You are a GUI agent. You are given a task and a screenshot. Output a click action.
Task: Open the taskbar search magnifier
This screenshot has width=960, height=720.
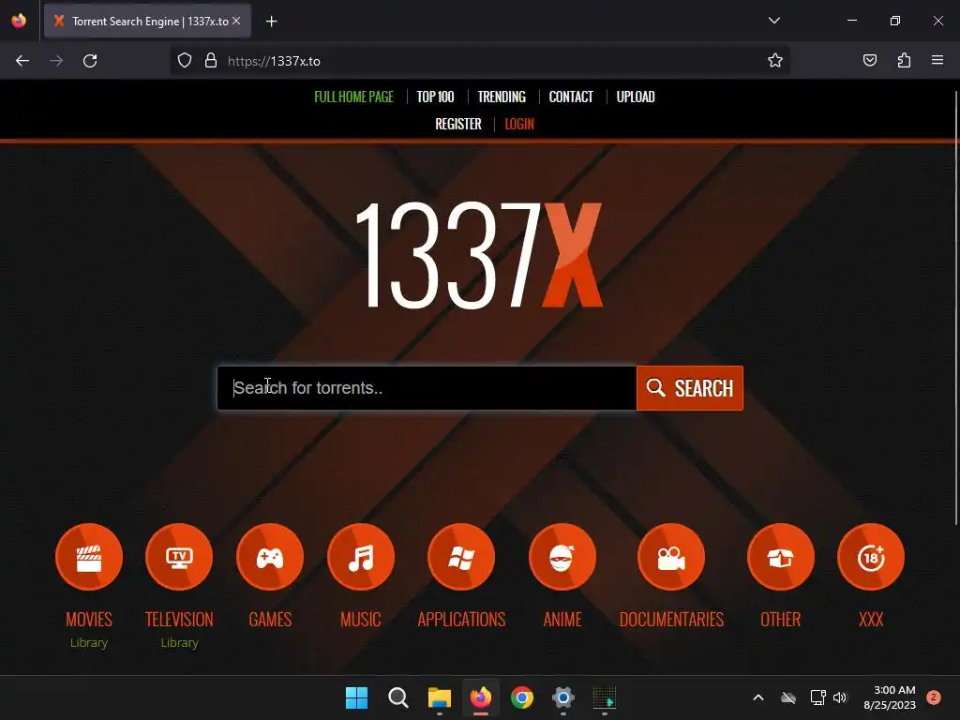coord(397,697)
